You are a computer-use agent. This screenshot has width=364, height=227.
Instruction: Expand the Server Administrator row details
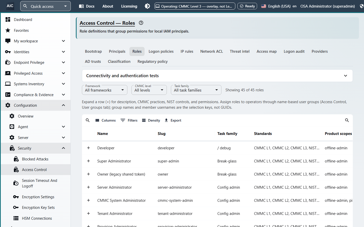(88, 187)
